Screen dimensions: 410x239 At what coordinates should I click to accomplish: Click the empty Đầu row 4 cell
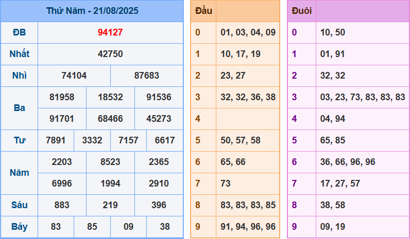(248, 119)
